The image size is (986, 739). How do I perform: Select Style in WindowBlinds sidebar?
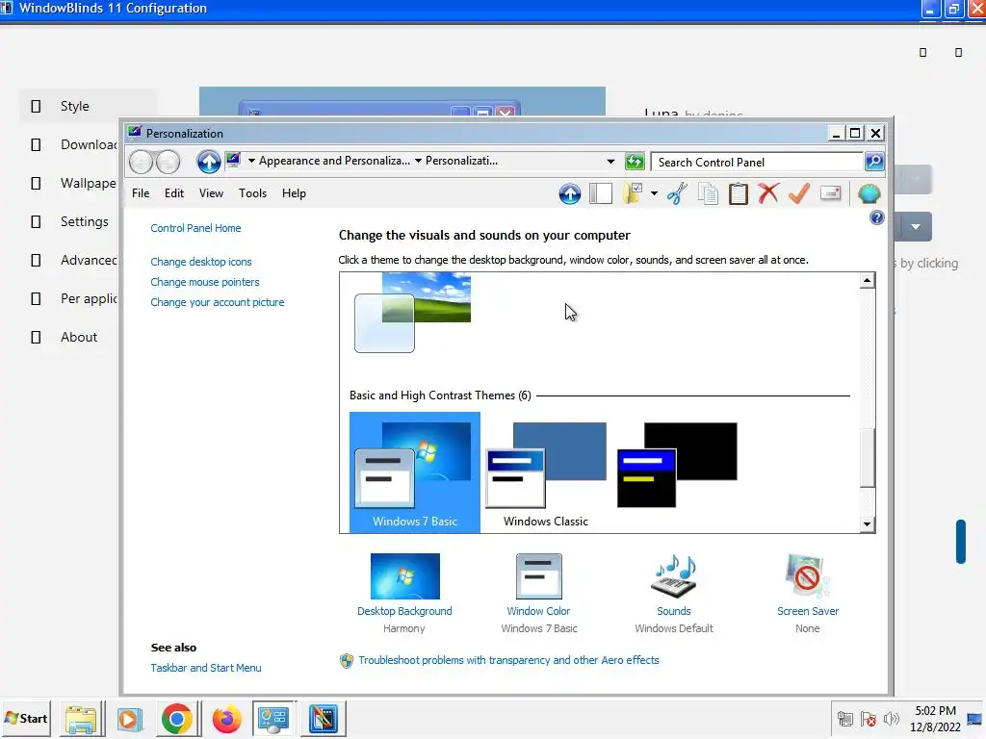tap(75, 106)
